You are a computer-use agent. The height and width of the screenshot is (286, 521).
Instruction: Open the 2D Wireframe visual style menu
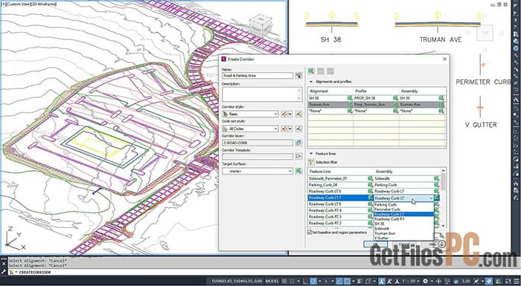[x=44, y=4]
